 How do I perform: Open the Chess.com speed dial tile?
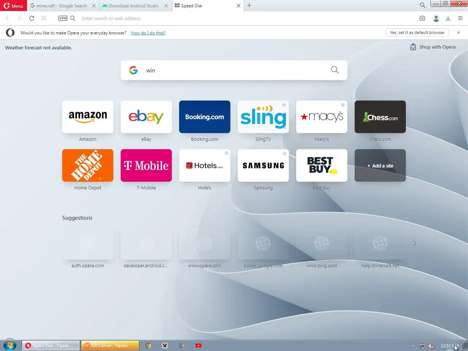(x=380, y=117)
